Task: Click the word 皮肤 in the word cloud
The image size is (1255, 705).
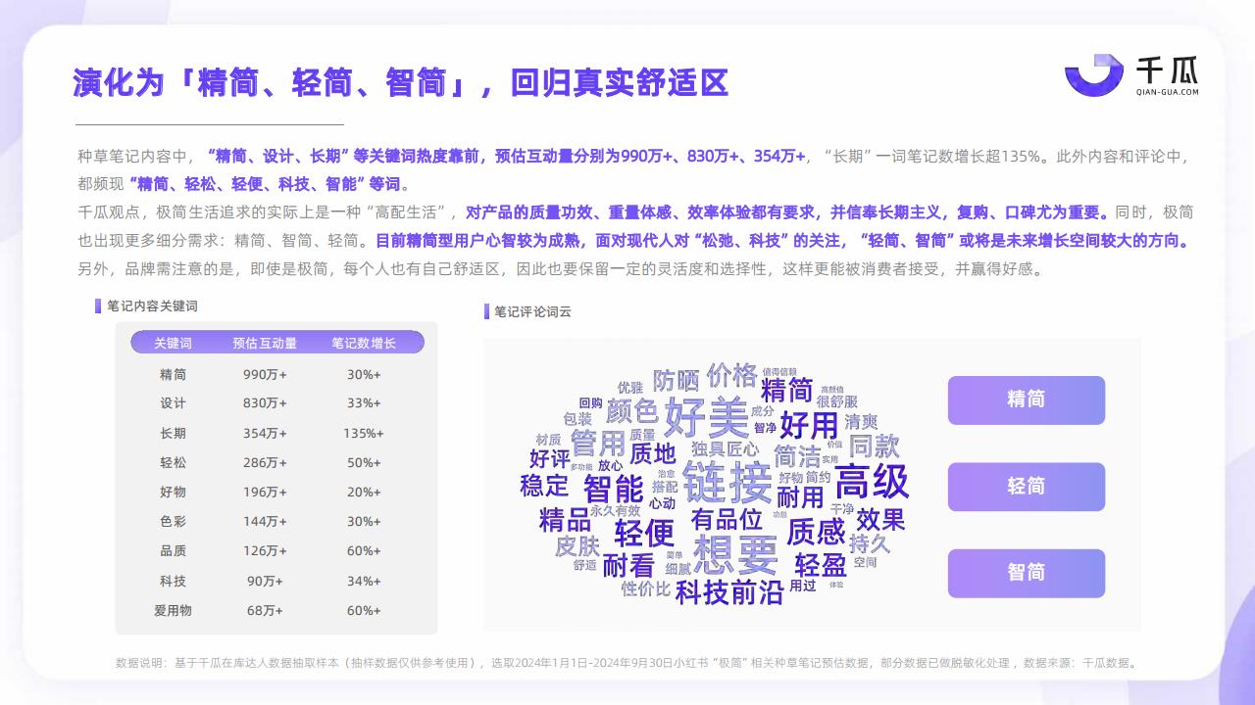Action: [577, 546]
